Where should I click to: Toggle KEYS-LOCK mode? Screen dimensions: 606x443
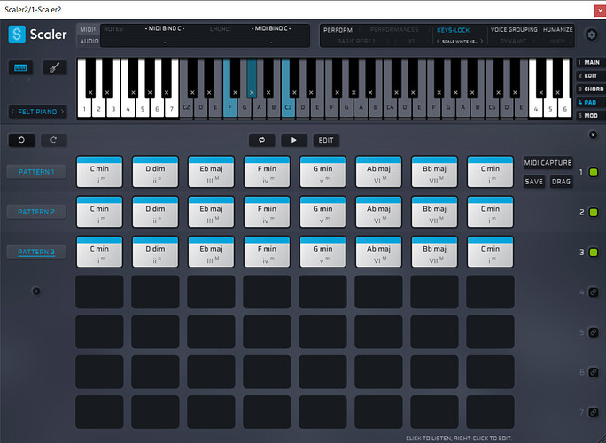(x=453, y=30)
